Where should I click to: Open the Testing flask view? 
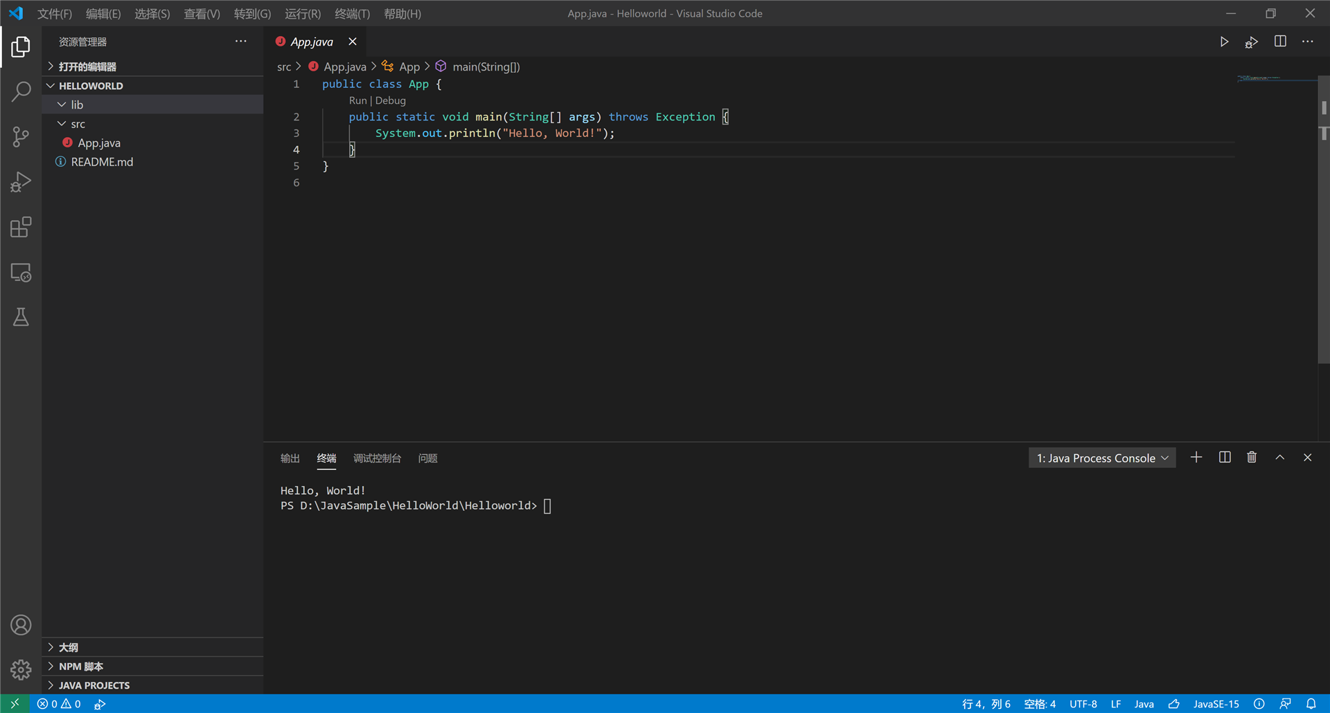click(21, 317)
